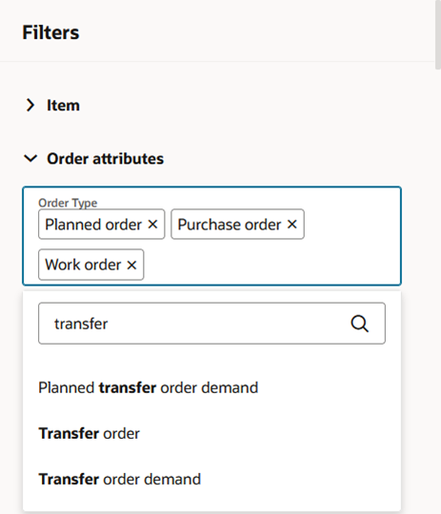
Task: Select the Planned order chip text
Action: coord(93,225)
